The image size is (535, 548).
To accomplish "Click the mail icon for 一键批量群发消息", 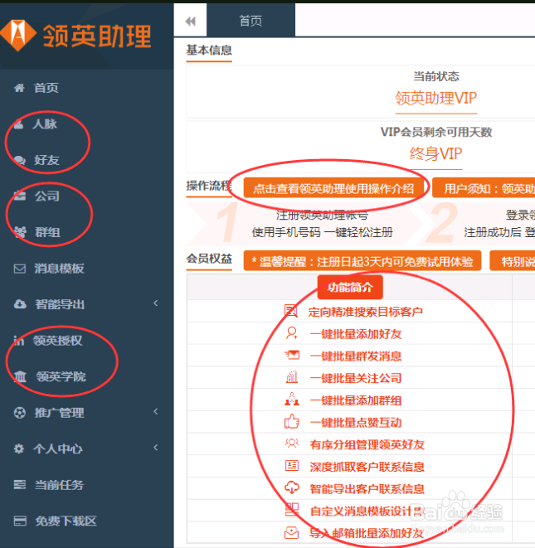I will [292, 356].
